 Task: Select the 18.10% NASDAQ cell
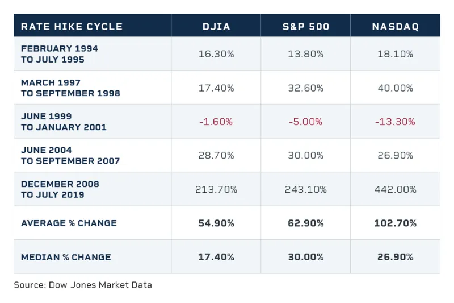pyautogui.click(x=396, y=54)
